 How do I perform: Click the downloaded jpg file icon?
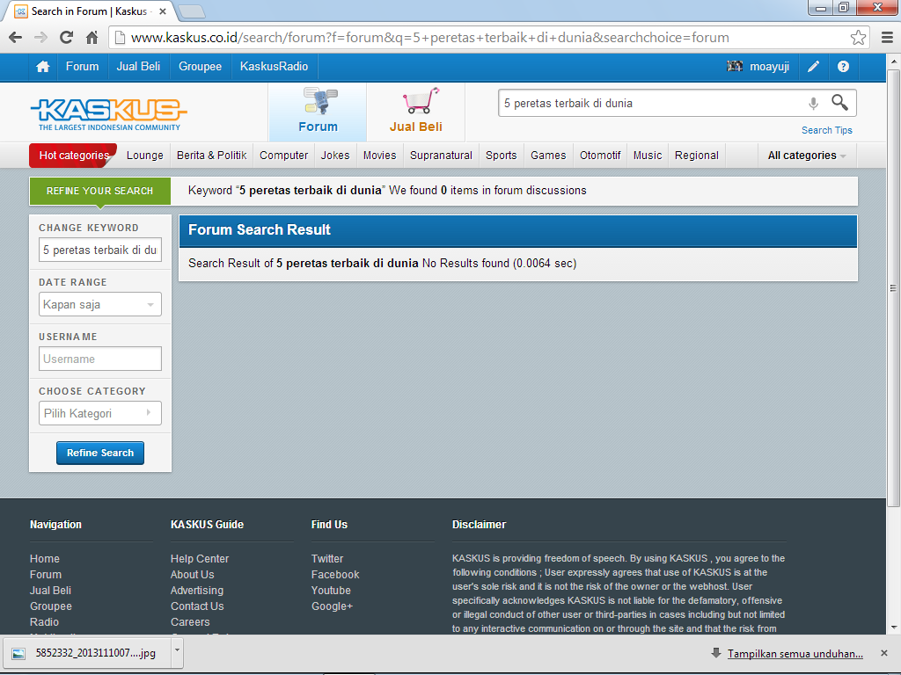[x=18, y=654]
